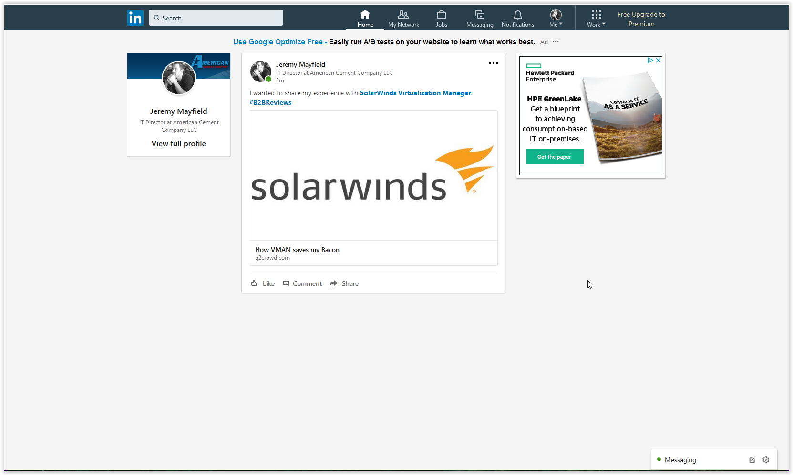The width and height of the screenshot is (793, 475).
Task: Click the LinkedIn logo icon
Action: pyautogui.click(x=135, y=18)
